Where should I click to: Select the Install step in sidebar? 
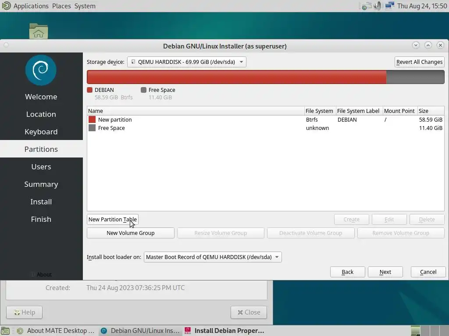point(41,201)
